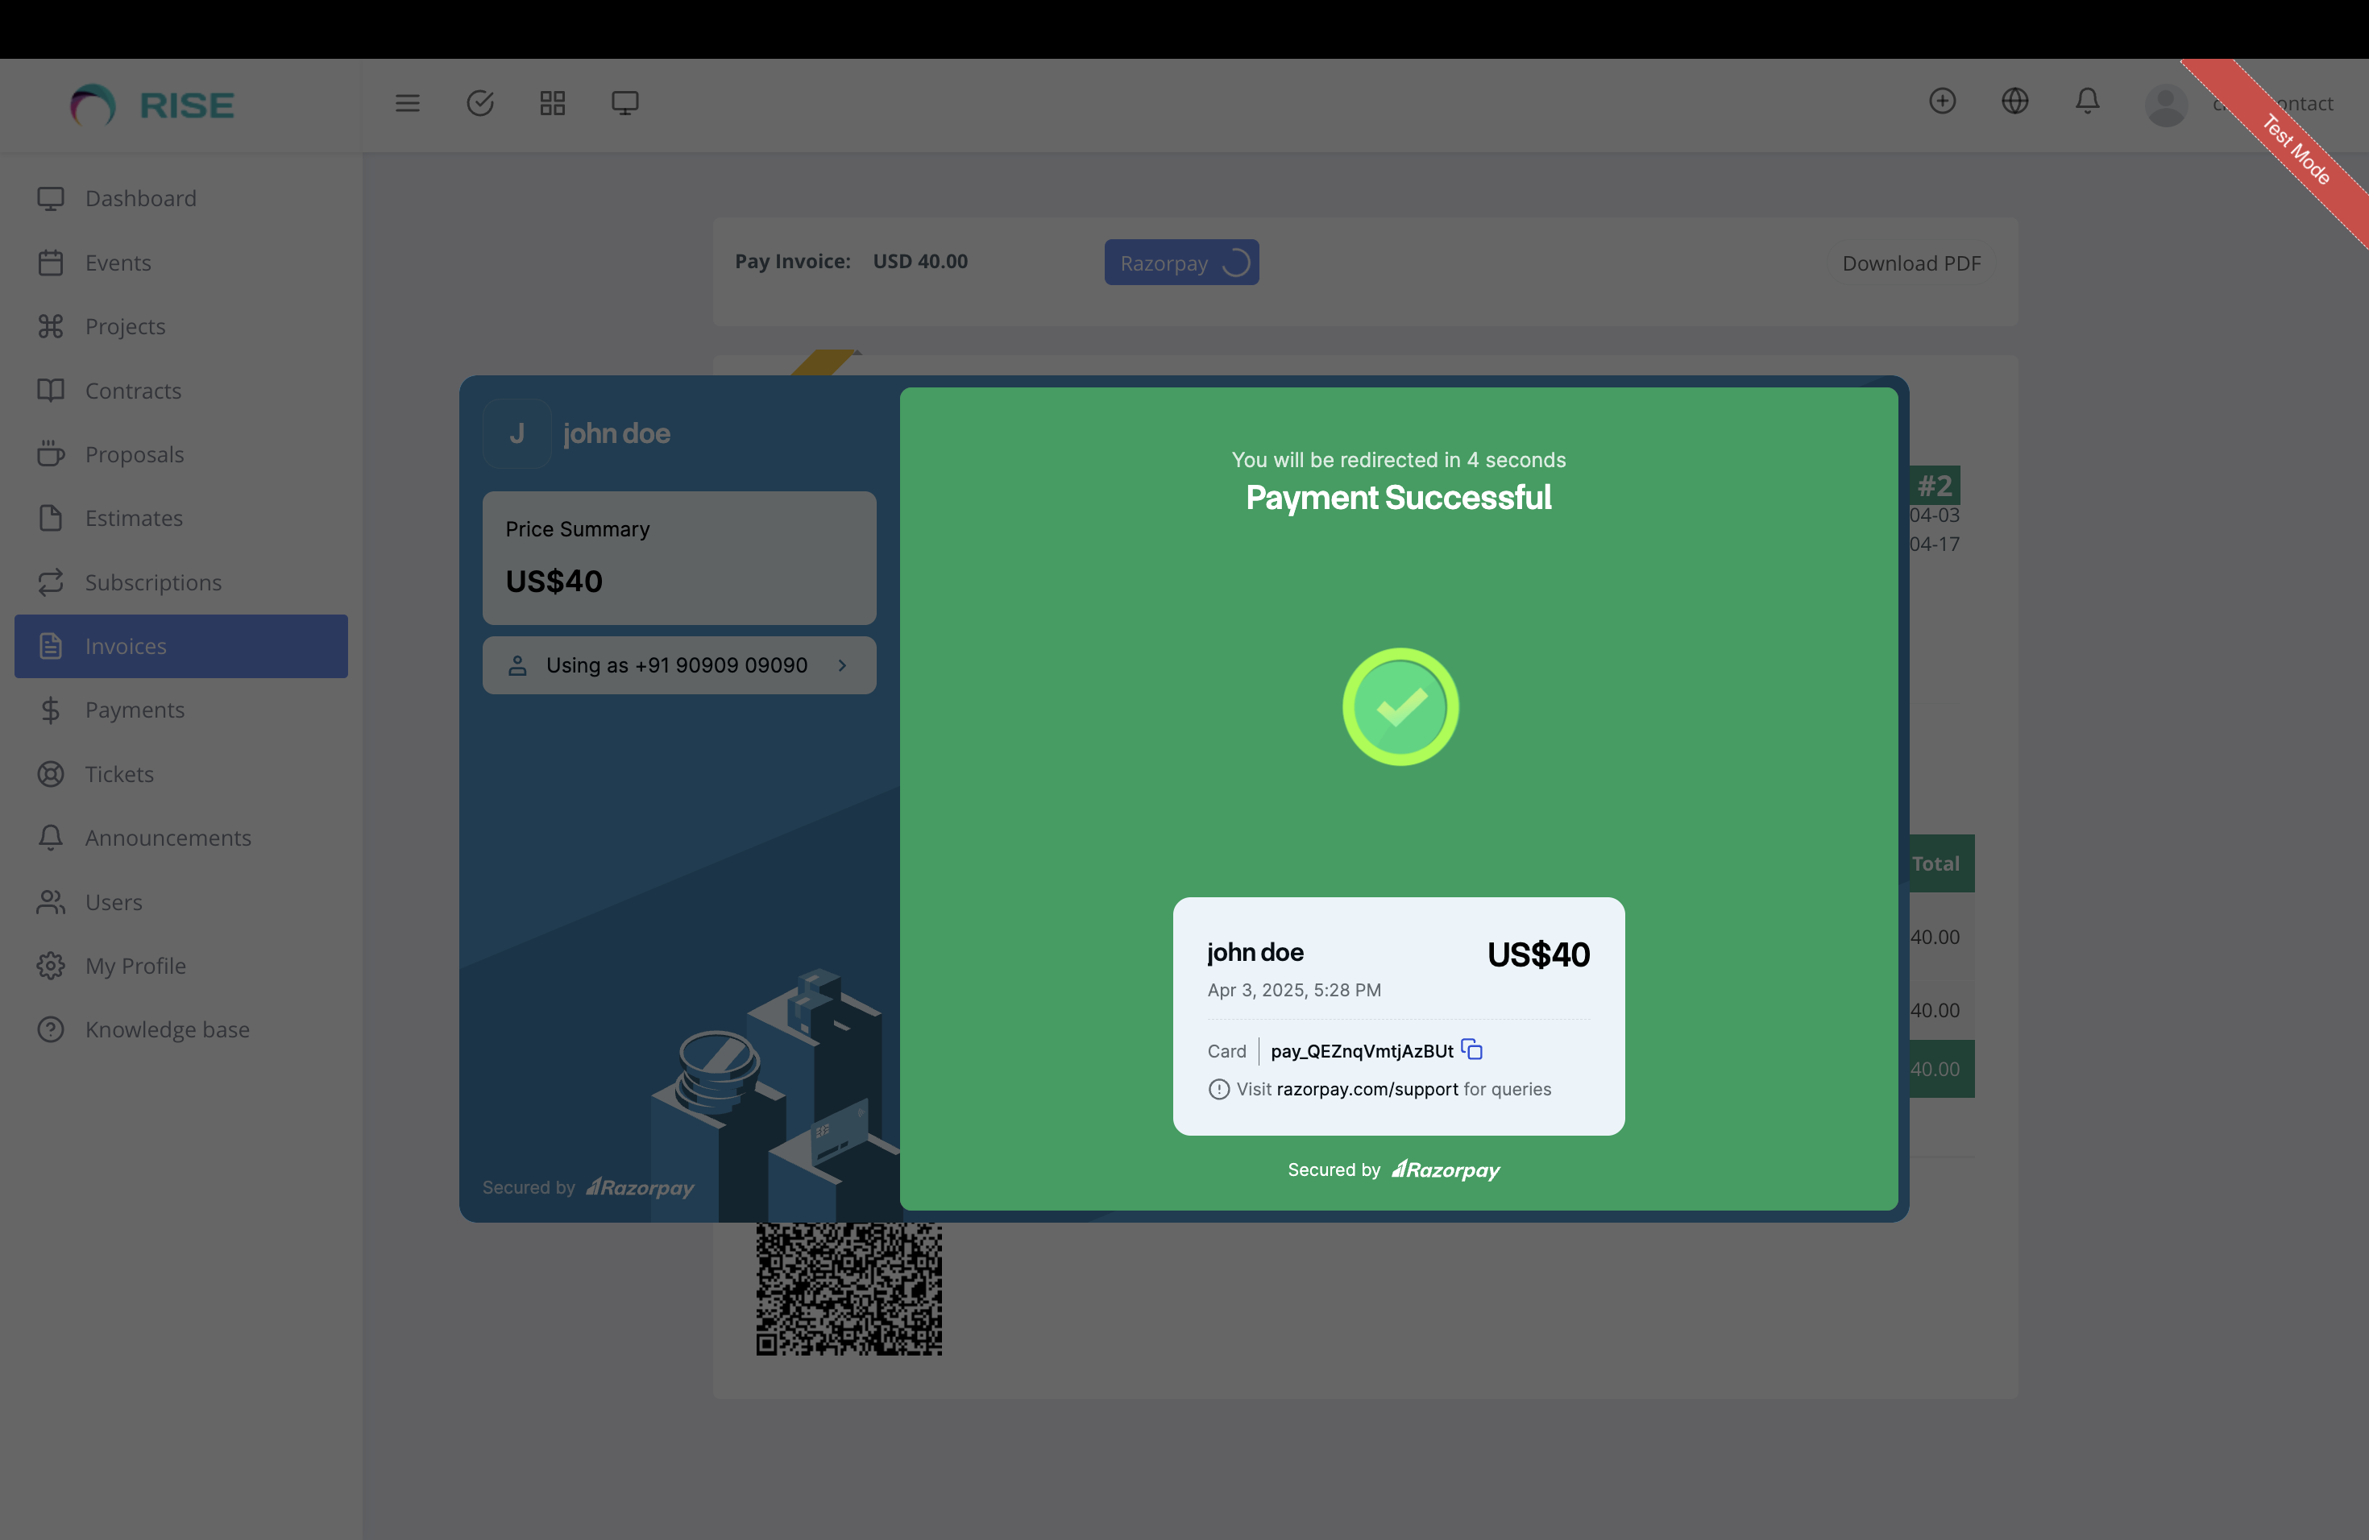2369x1540 pixels.
Task: Click 'USD 40.00' invoice amount
Action: tap(919, 262)
